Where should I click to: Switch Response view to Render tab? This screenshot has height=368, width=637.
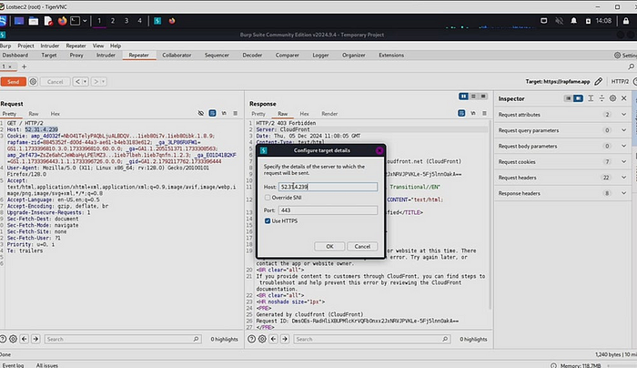tap(329, 114)
